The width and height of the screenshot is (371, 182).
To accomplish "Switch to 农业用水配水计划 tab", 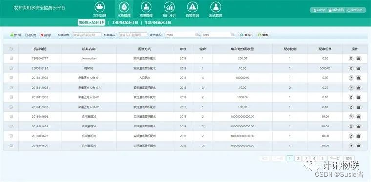I will [x=92, y=23].
